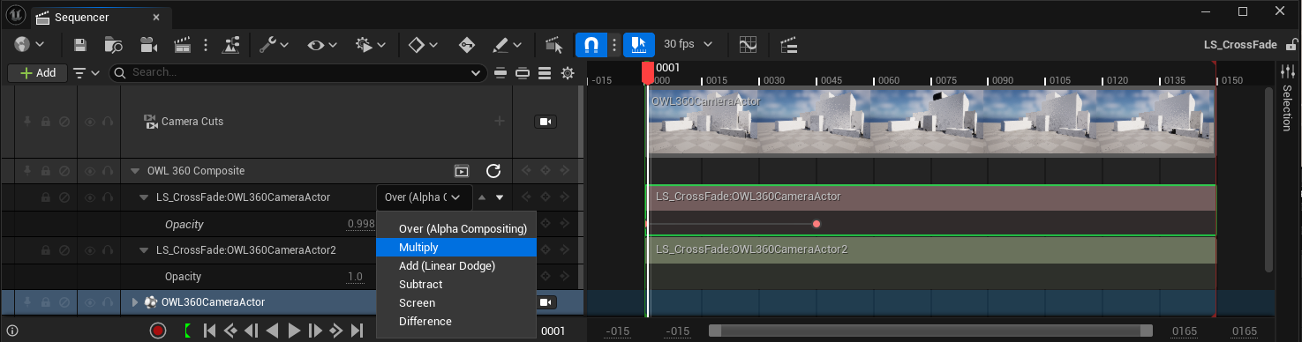The width and height of the screenshot is (1302, 342).
Task: Choose Screen blend mode
Action: [x=456, y=303]
